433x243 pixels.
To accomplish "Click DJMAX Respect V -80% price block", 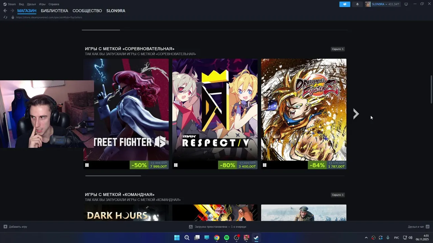I will tap(238, 165).
